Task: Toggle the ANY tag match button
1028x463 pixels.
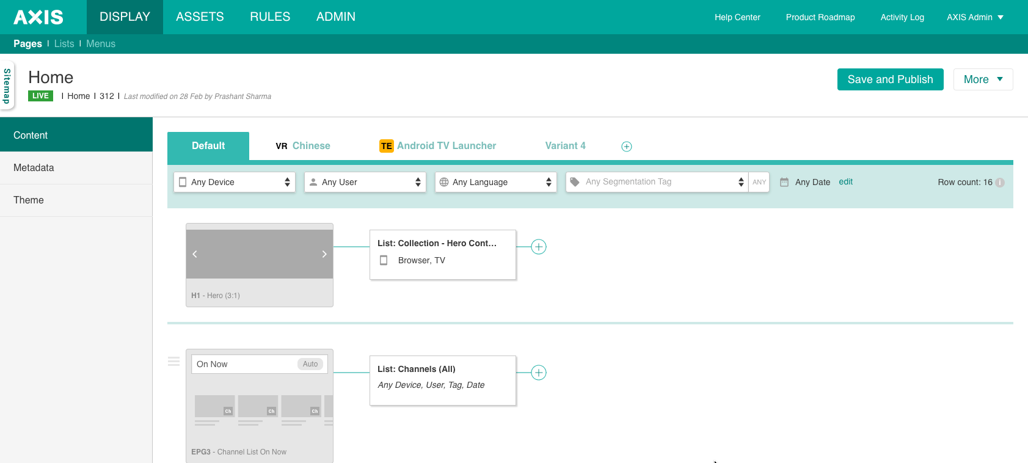Action: pos(759,182)
